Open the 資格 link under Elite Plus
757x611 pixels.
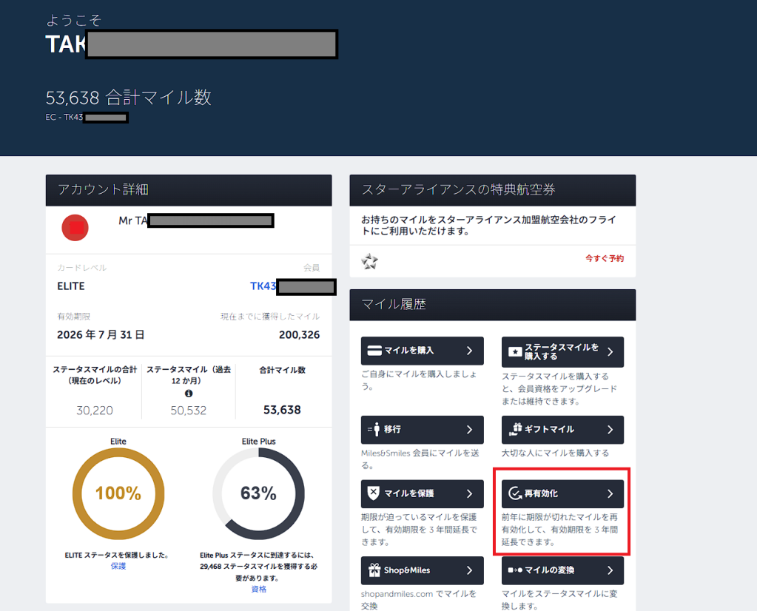coord(258,589)
